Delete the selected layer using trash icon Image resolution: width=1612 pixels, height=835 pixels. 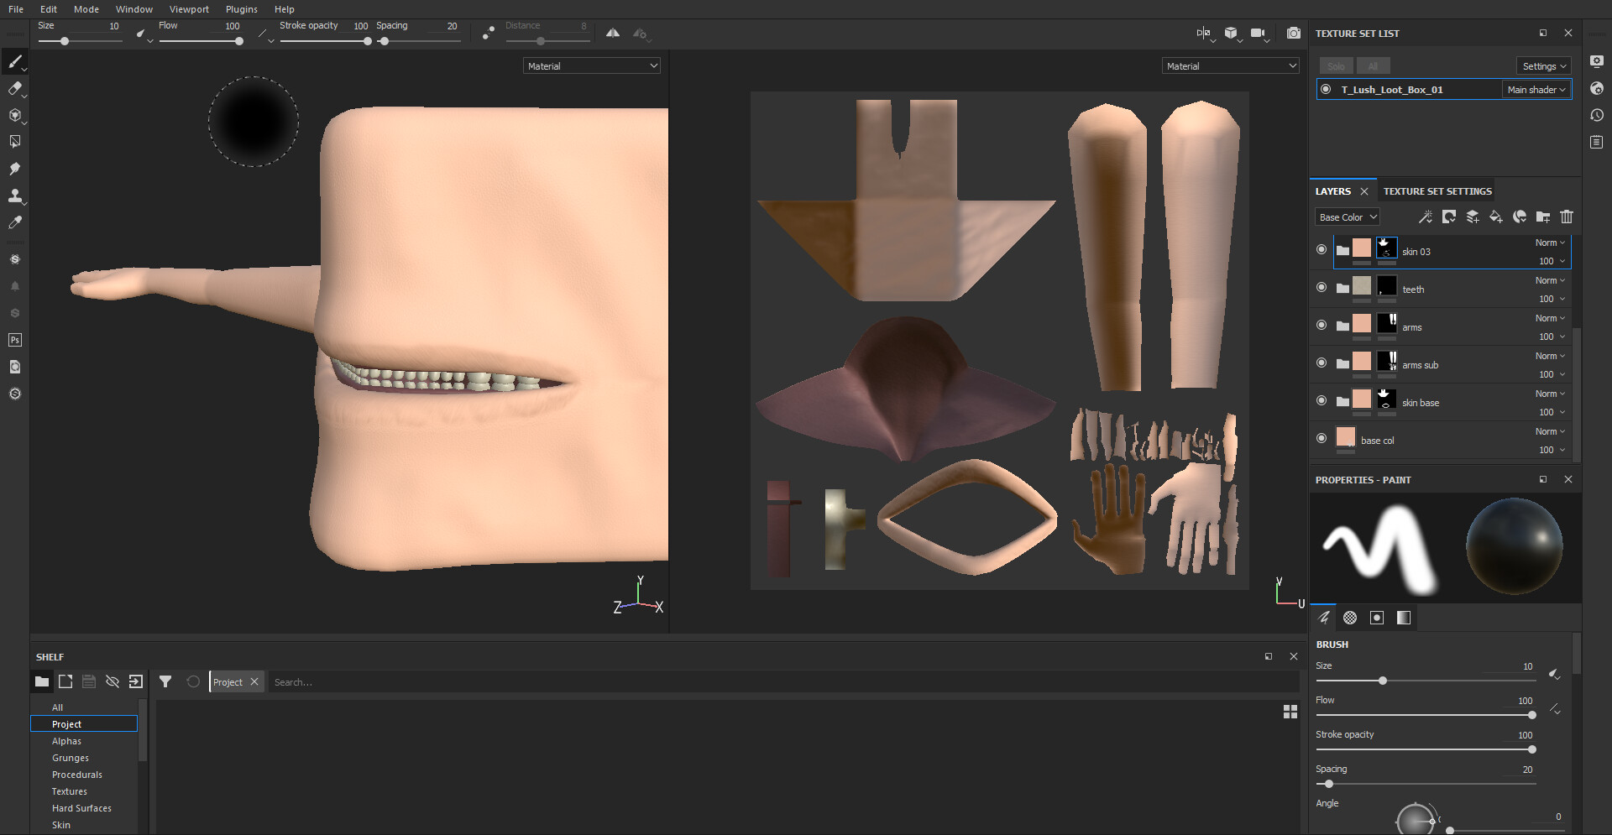1566,217
